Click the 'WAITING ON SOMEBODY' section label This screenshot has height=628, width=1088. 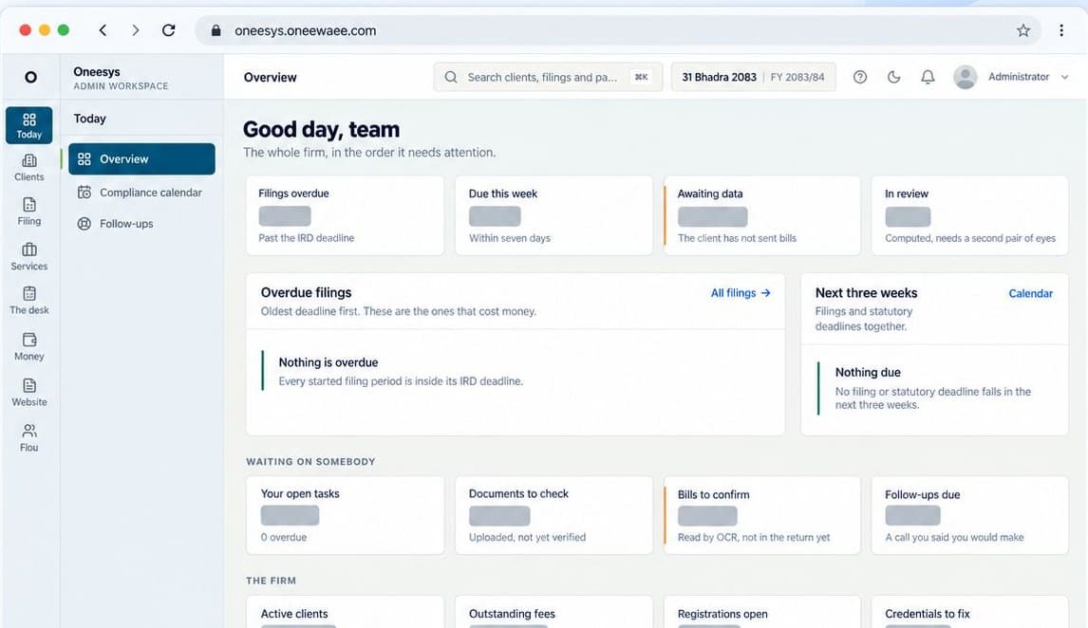pos(310,462)
